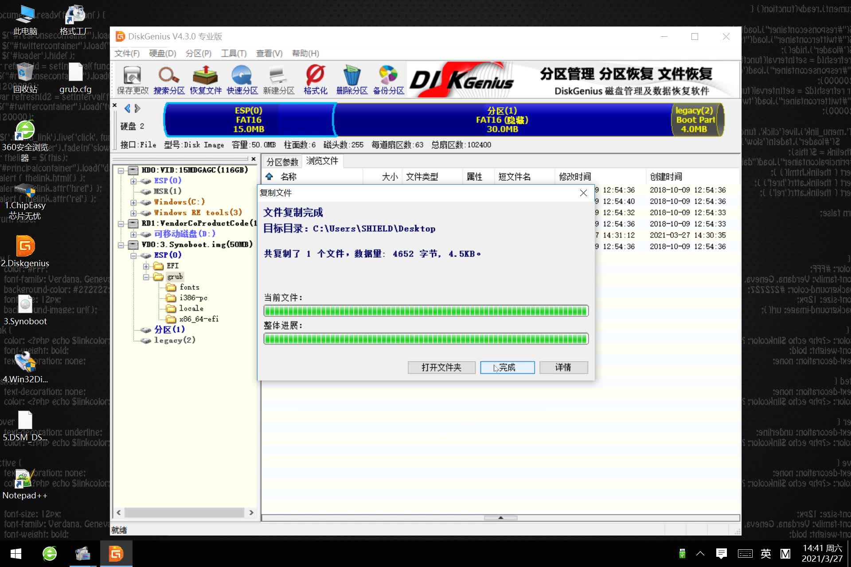This screenshot has width=851, height=567.
Task: Select the legacy(2) tree item
Action: 175,340
